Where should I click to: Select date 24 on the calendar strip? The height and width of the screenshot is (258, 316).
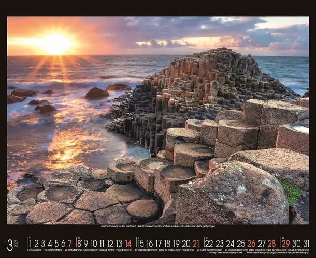(230, 244)
